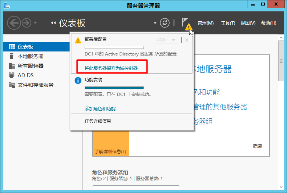Viewport: 287px width, 193px height.
Task: Click the 部署后配置 empty progress bar
Action: [x=114, y=47]
